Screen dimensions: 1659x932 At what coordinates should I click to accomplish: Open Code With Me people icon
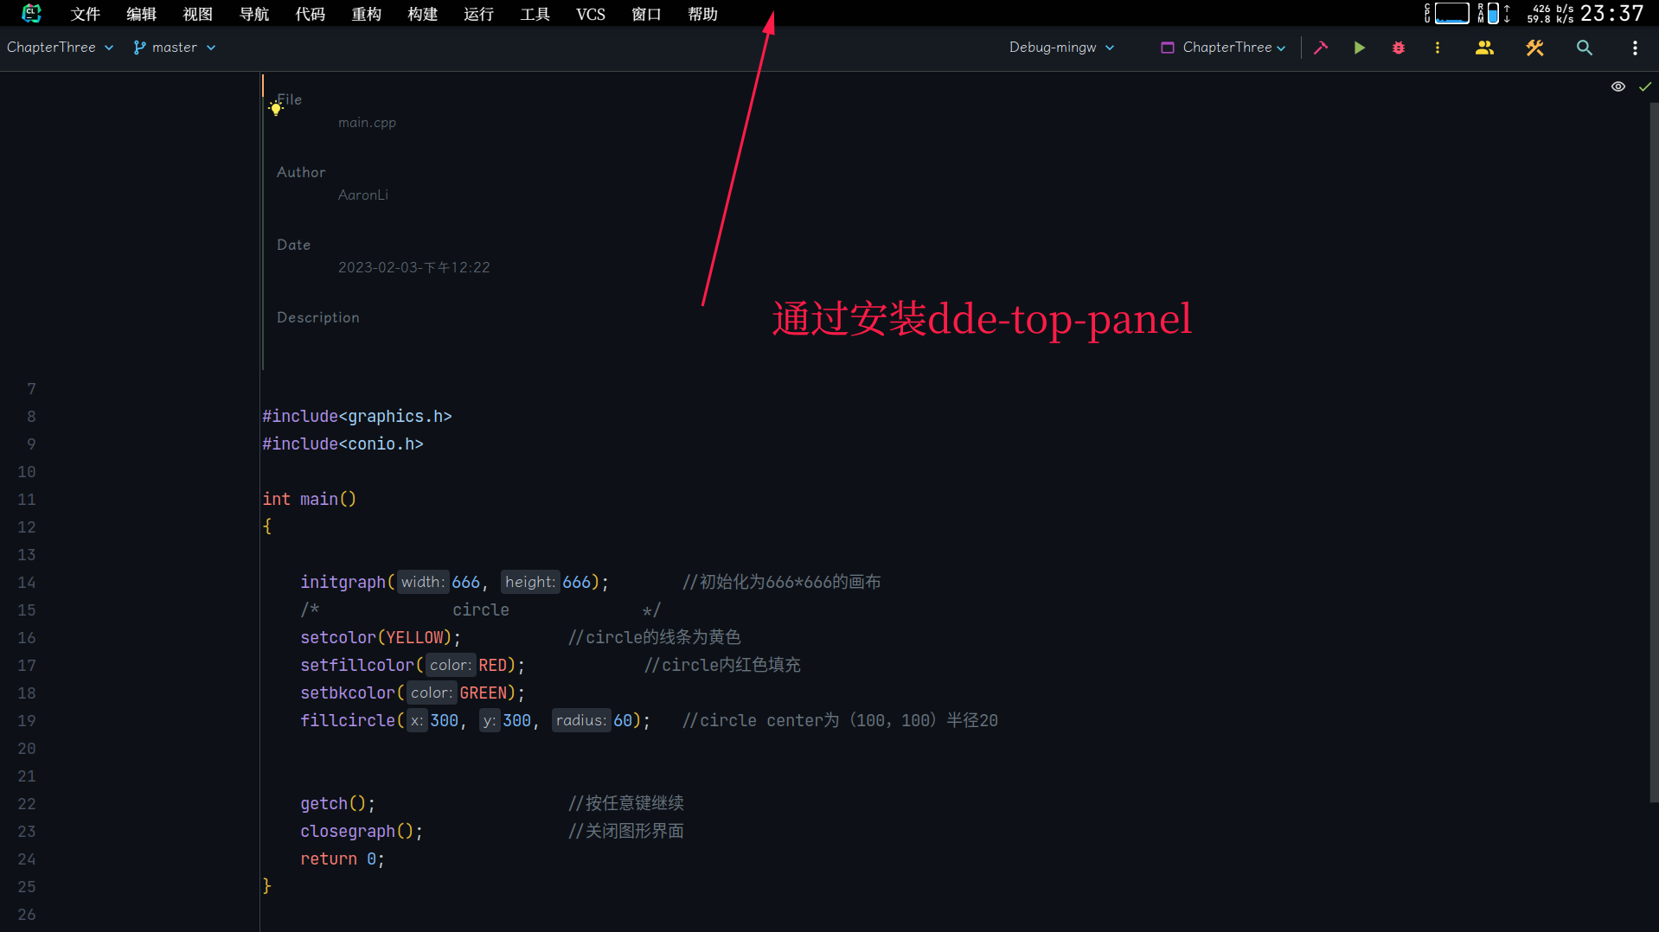tap(1484, 48)
